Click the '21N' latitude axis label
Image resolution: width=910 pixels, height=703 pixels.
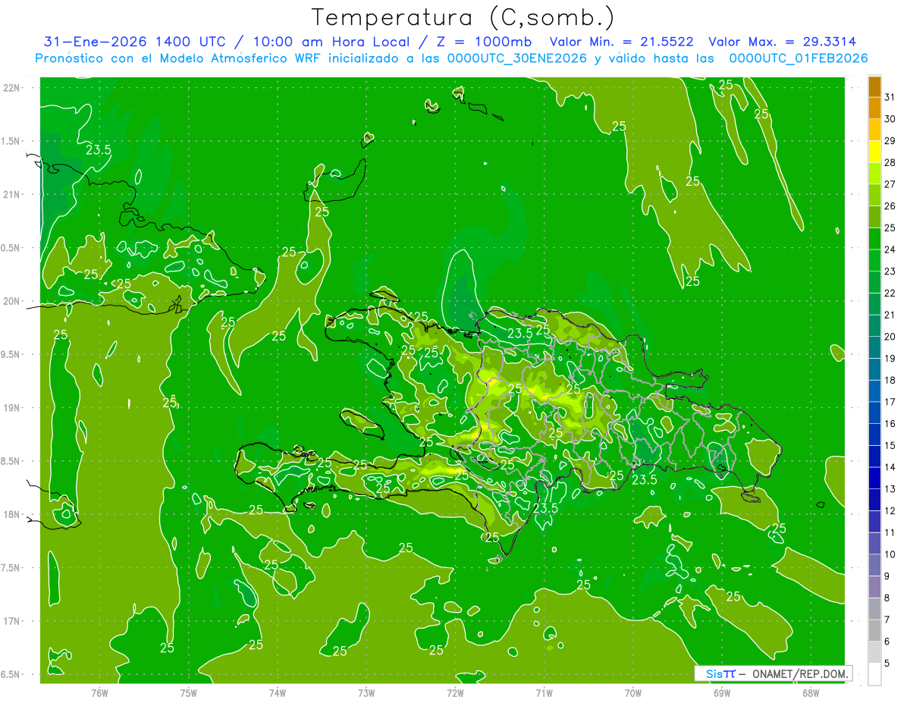click(x=11, y=194)
